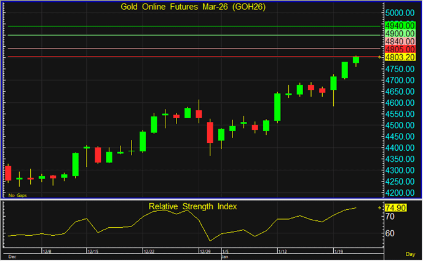Viewport: 423px width, 261px height.
Task: Click the 5000.00 price axis label
Action: click(400, 13)
